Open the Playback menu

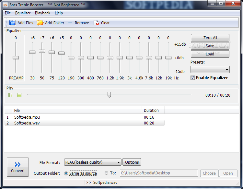click(x=42, y=13)
